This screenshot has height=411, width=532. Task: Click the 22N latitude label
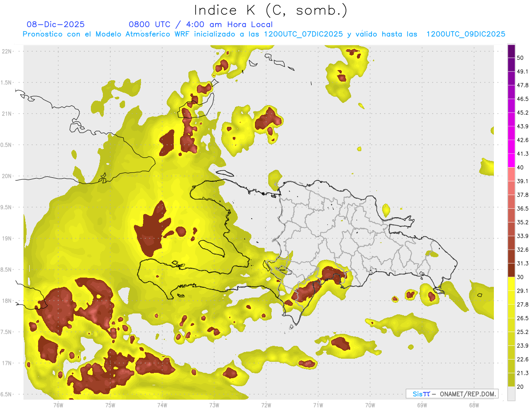[6, 51]
